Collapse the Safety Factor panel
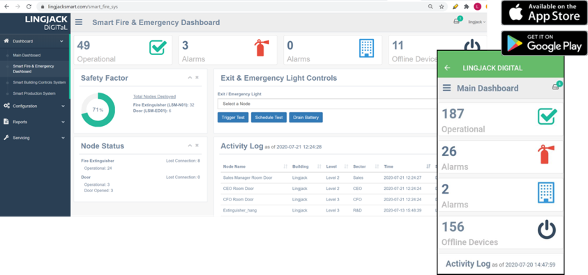Screen dimensions: 588x275 [x=190, y=77]
